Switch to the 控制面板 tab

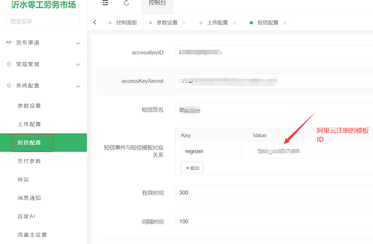pyautogui.click(x=126, y=23)
